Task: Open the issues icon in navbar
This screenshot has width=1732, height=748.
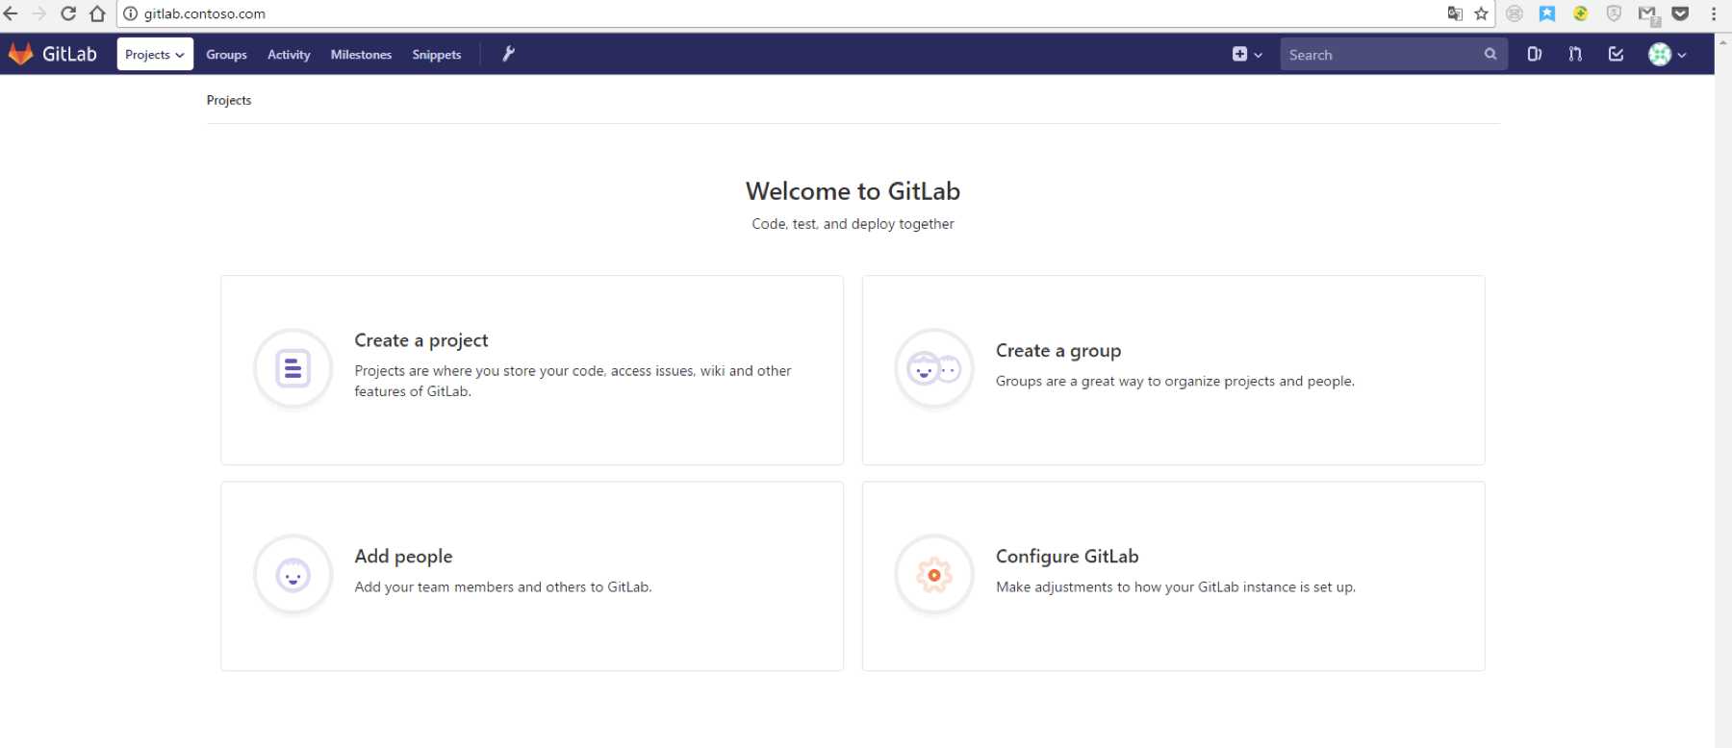Action: pos(1534,55)
